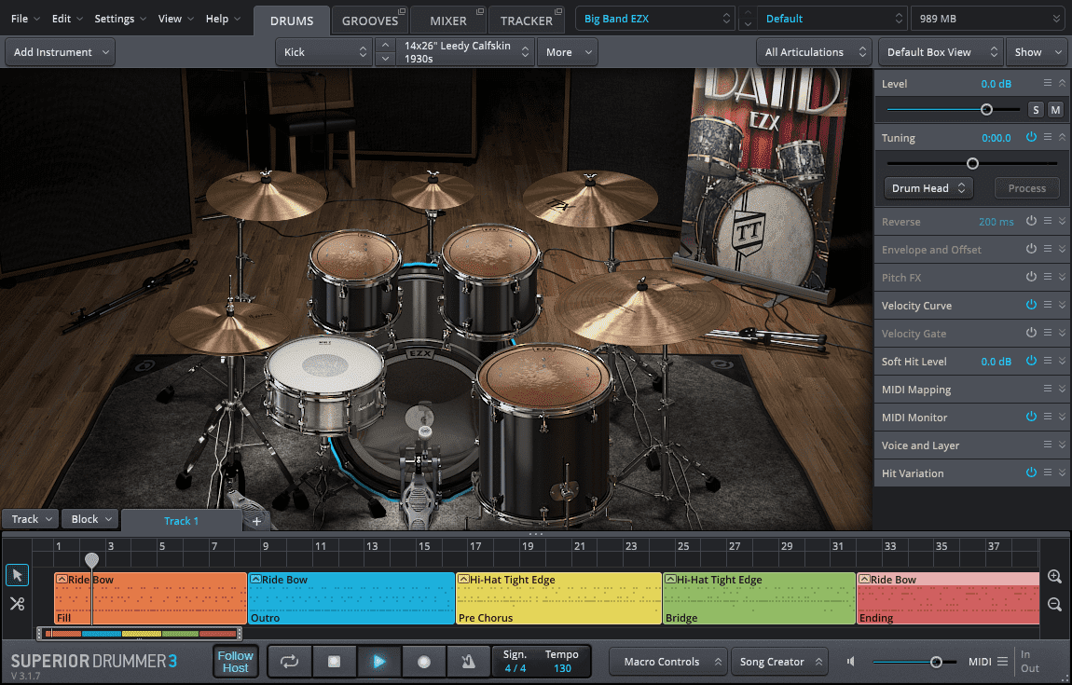Toggle Hit Variation power button
This screenshot has height=685, width=1072.
pos(1031,473)
